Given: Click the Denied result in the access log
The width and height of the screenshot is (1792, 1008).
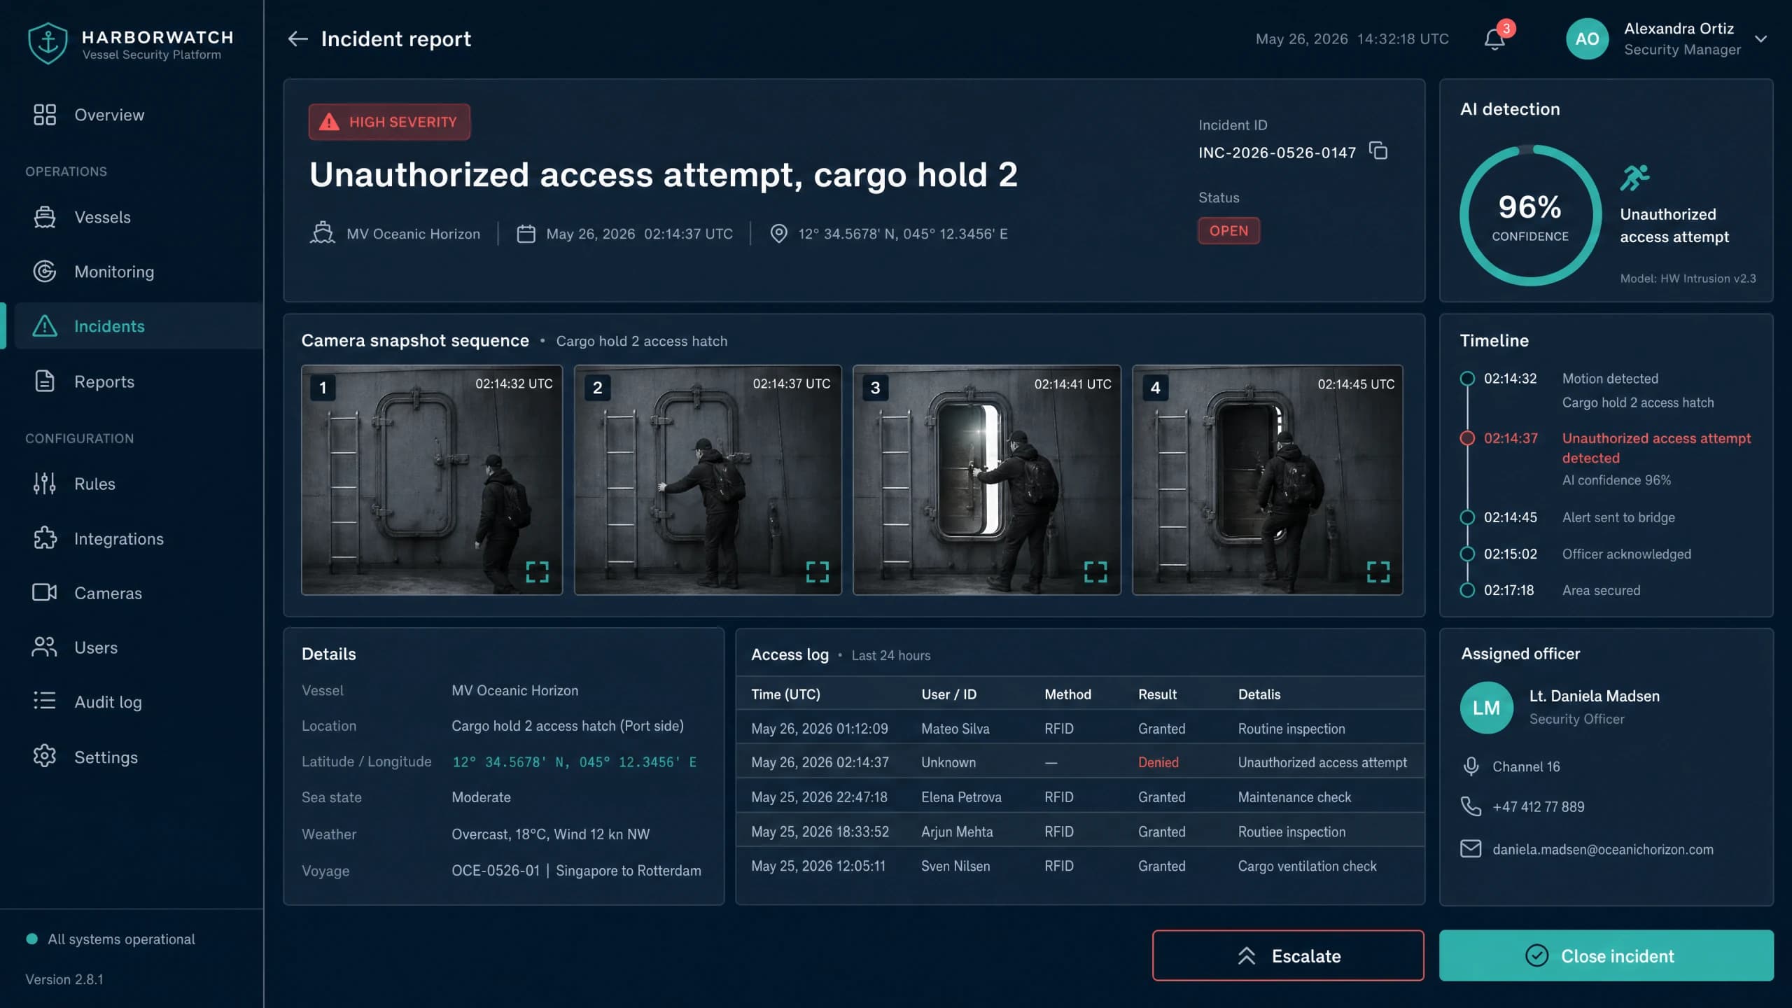Looking at the screenshot, I should 1158,762.
